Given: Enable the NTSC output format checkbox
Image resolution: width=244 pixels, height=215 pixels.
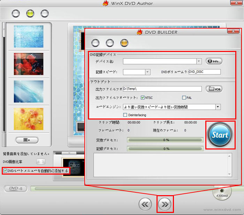Looking at the screenshot, I should [143, 98].
